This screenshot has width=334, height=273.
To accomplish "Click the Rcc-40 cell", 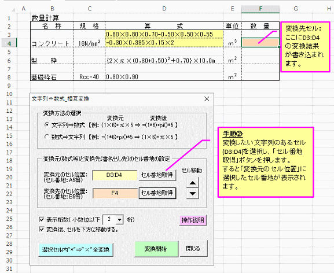I will point(90,77).
